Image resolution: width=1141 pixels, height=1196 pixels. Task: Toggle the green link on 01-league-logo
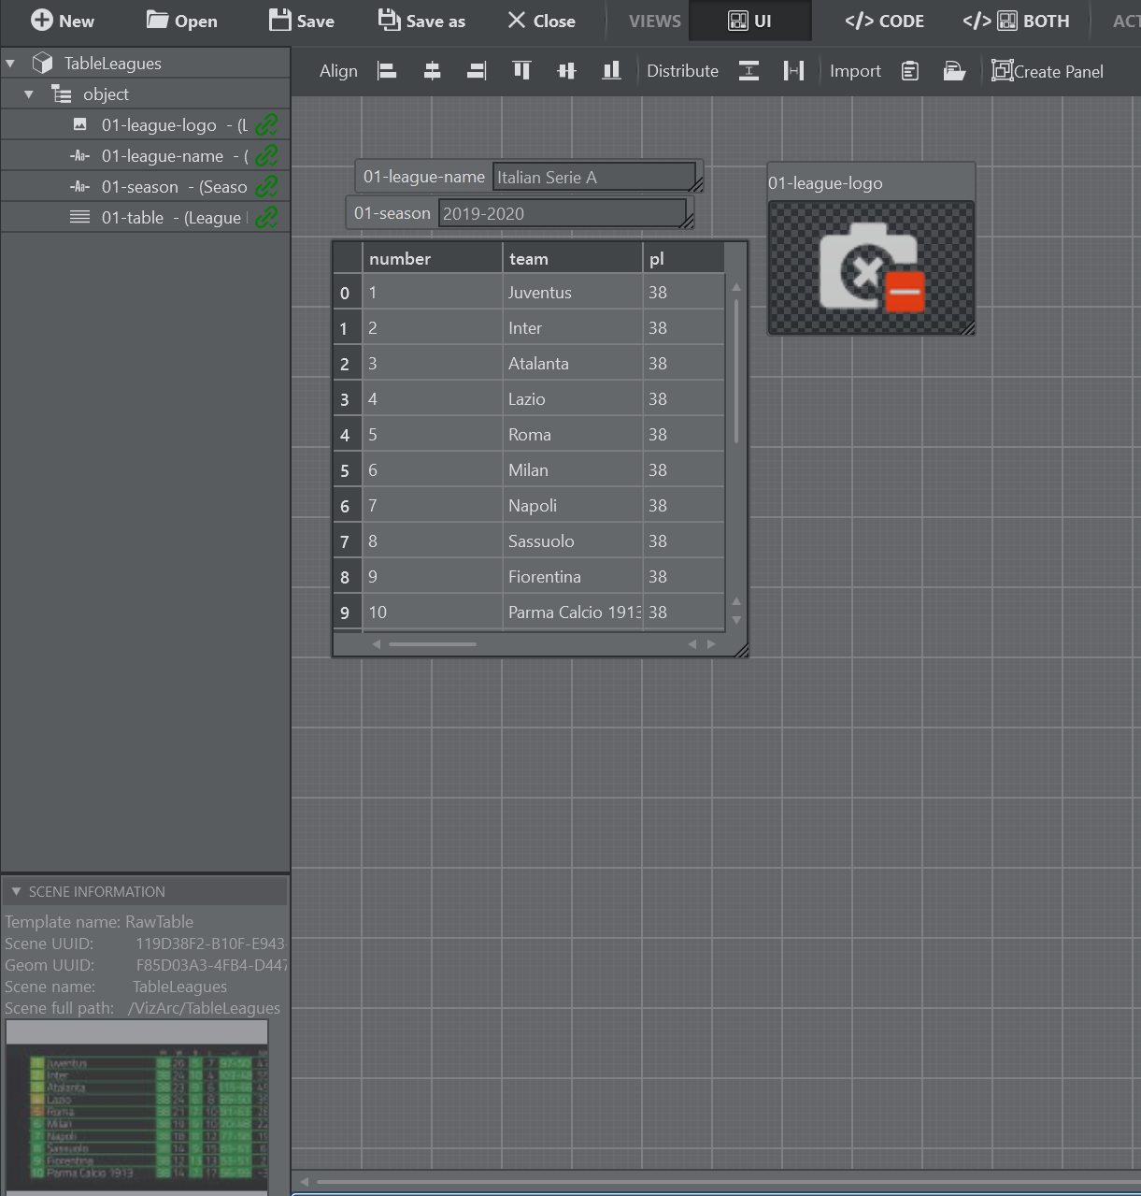(267, 125)
